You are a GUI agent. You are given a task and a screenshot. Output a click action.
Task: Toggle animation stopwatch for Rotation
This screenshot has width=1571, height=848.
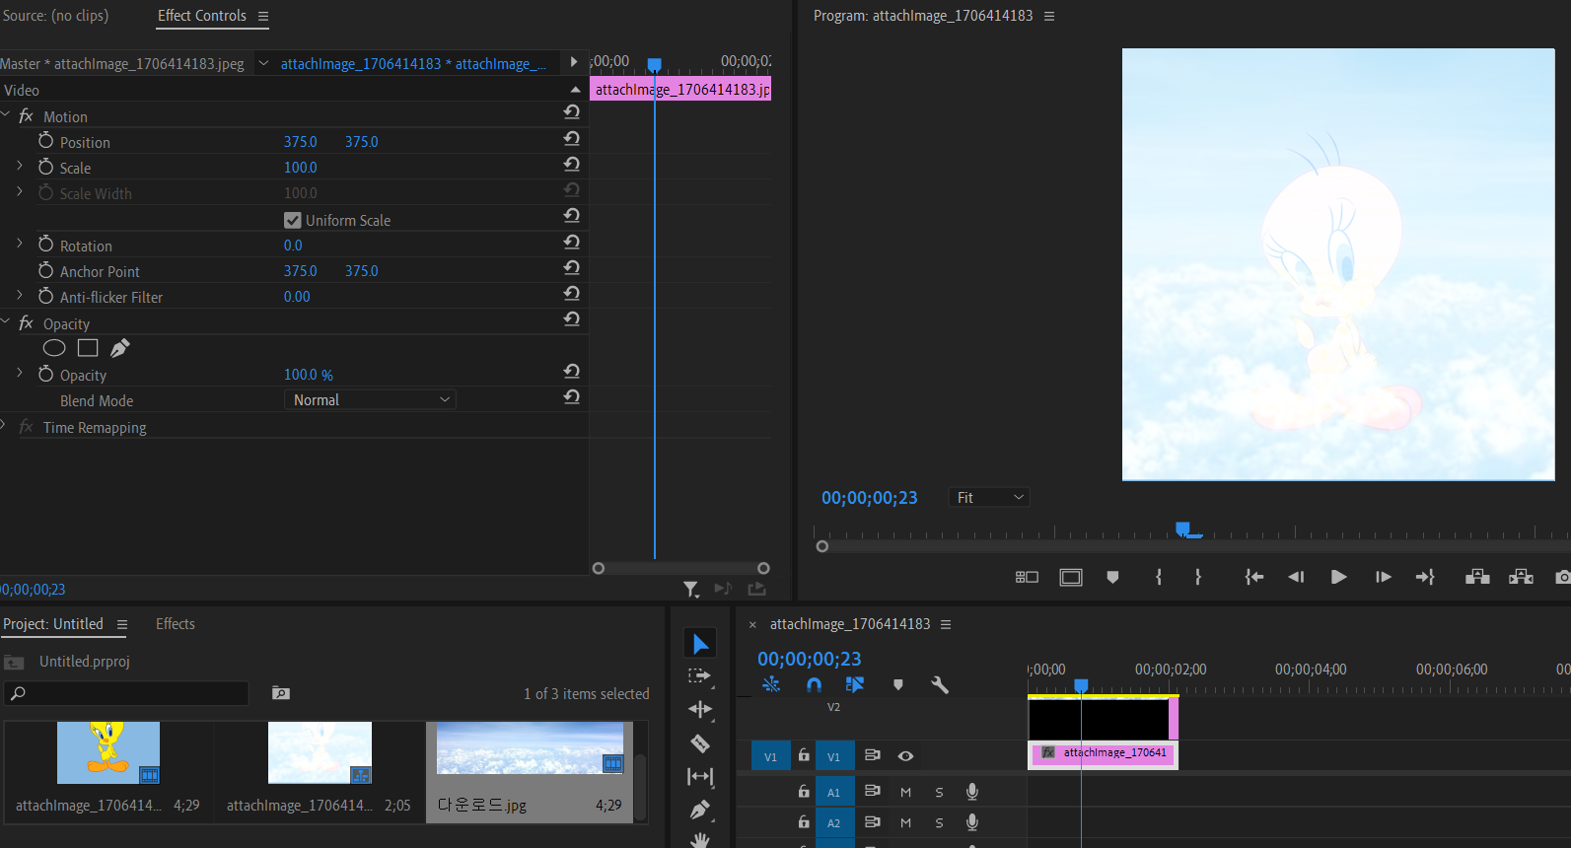(x=45, y=245)
